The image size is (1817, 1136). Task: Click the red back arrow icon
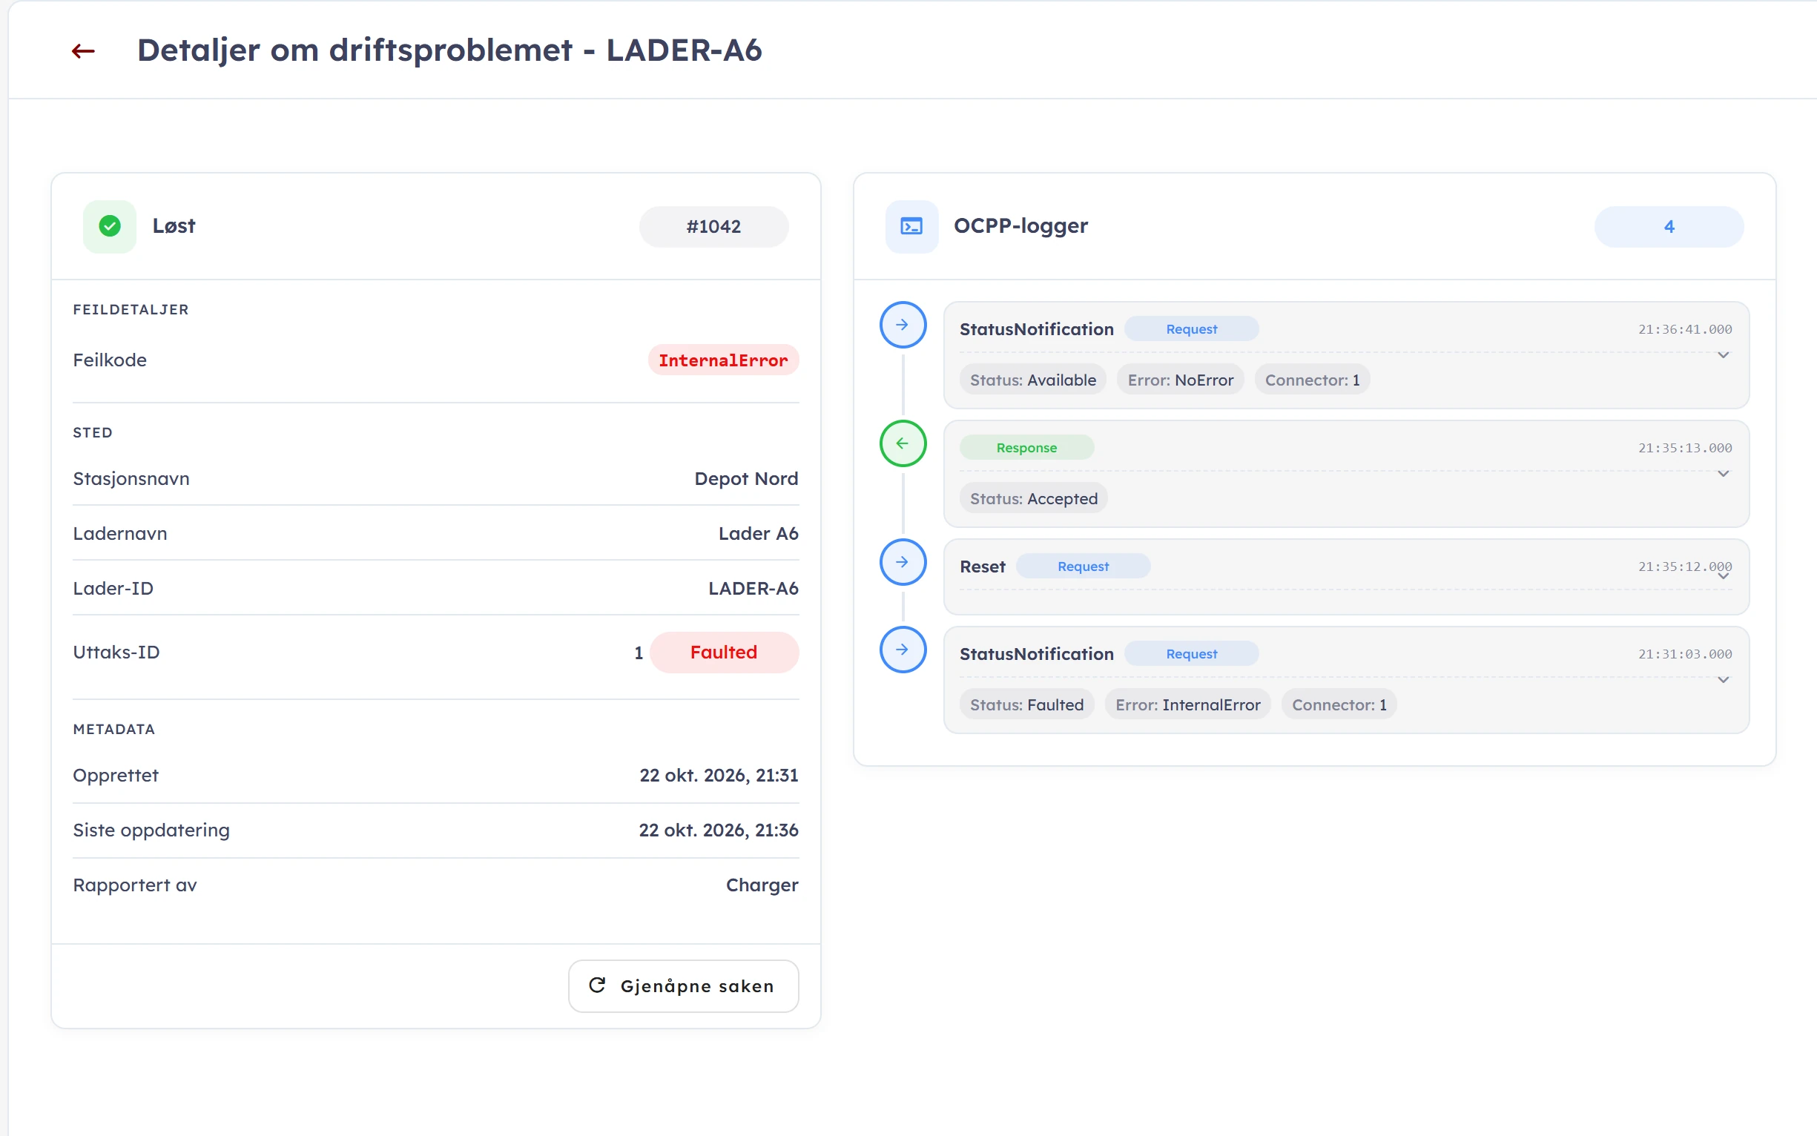coord(82,51)
